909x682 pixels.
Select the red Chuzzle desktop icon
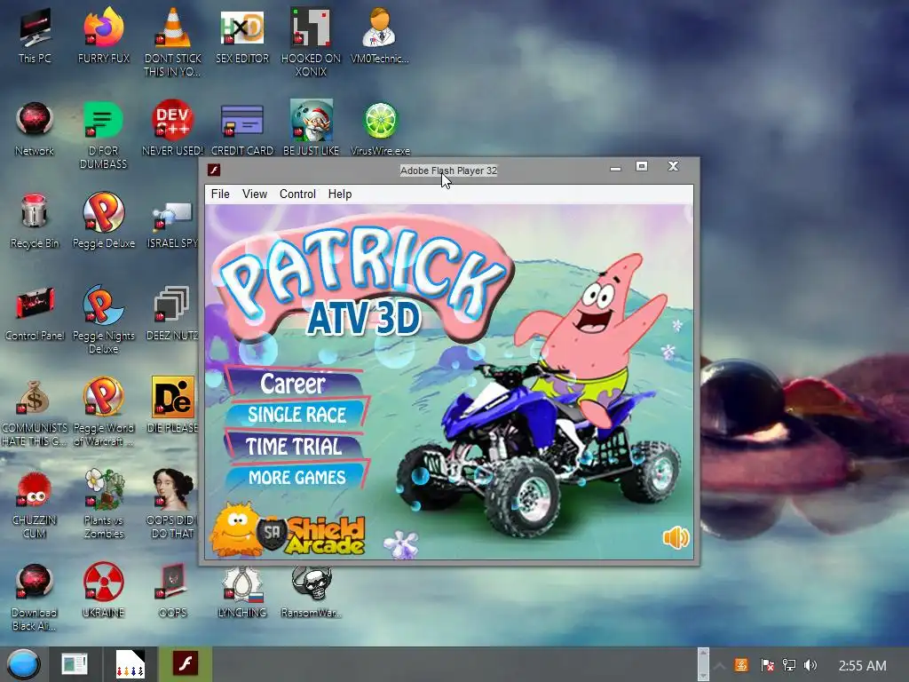pos(35,504)
